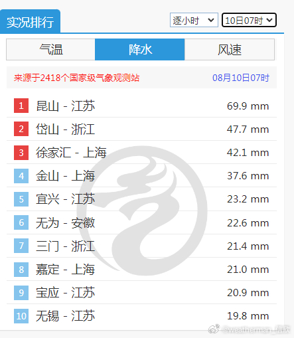The height and width of the screenshot is (338, 294).
Task: Click the 实况排行 header tab
Action: point(30,22)
